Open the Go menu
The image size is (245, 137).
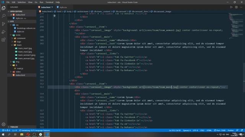coord(36,2)
